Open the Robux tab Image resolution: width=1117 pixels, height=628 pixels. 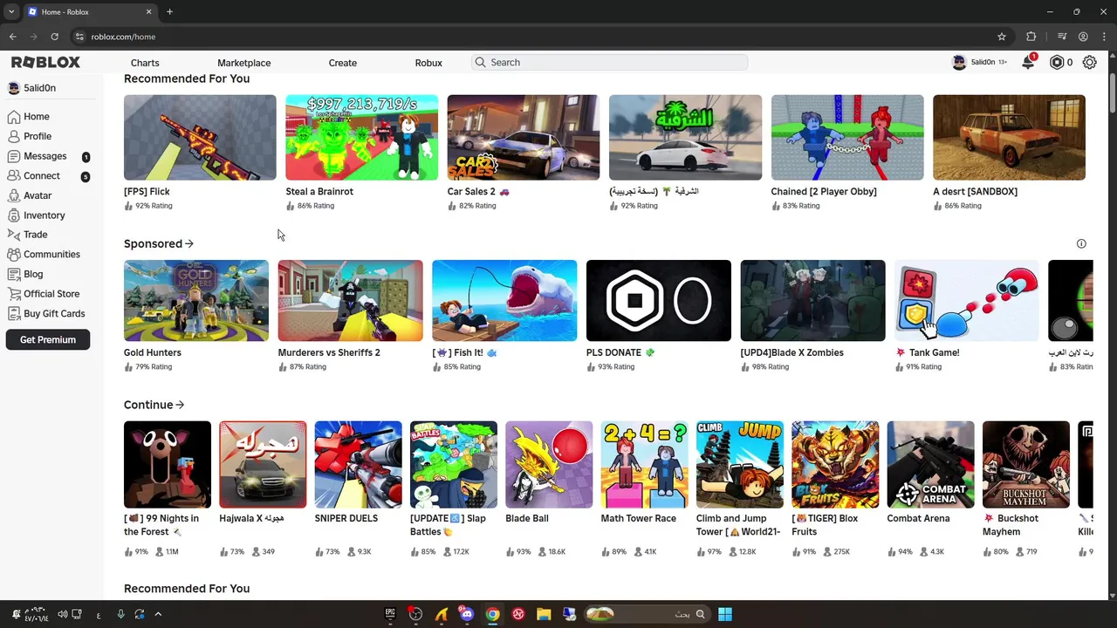pos(428,63)
